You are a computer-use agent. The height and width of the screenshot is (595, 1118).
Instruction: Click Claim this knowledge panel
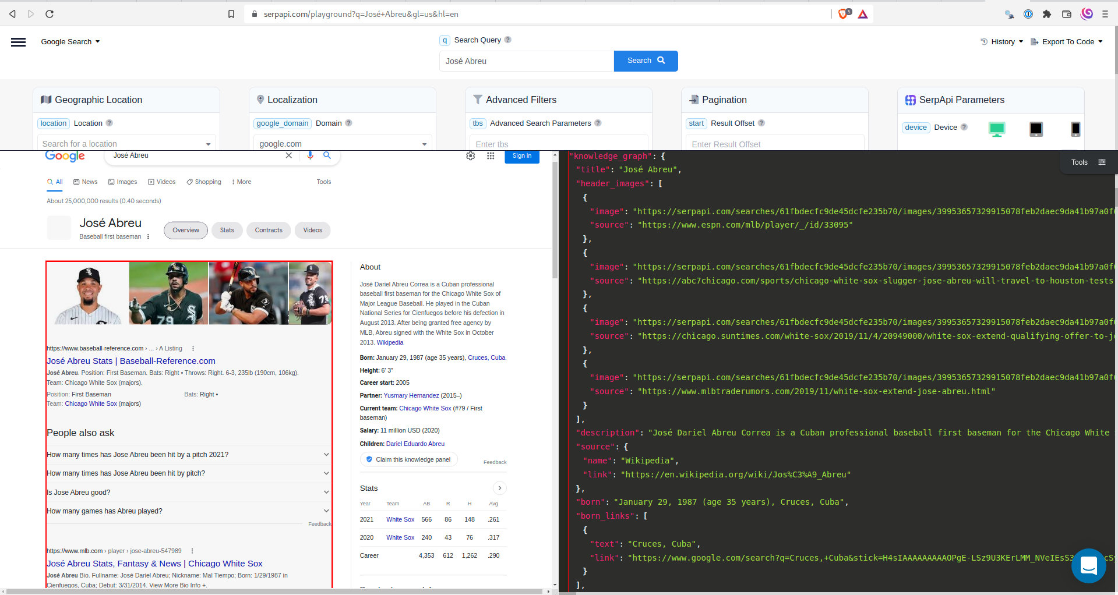pyautogui.click(x=409, y=460)
